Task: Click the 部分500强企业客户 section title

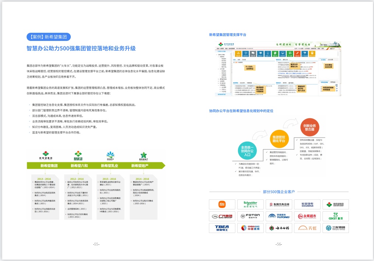Action: (279, 192)
